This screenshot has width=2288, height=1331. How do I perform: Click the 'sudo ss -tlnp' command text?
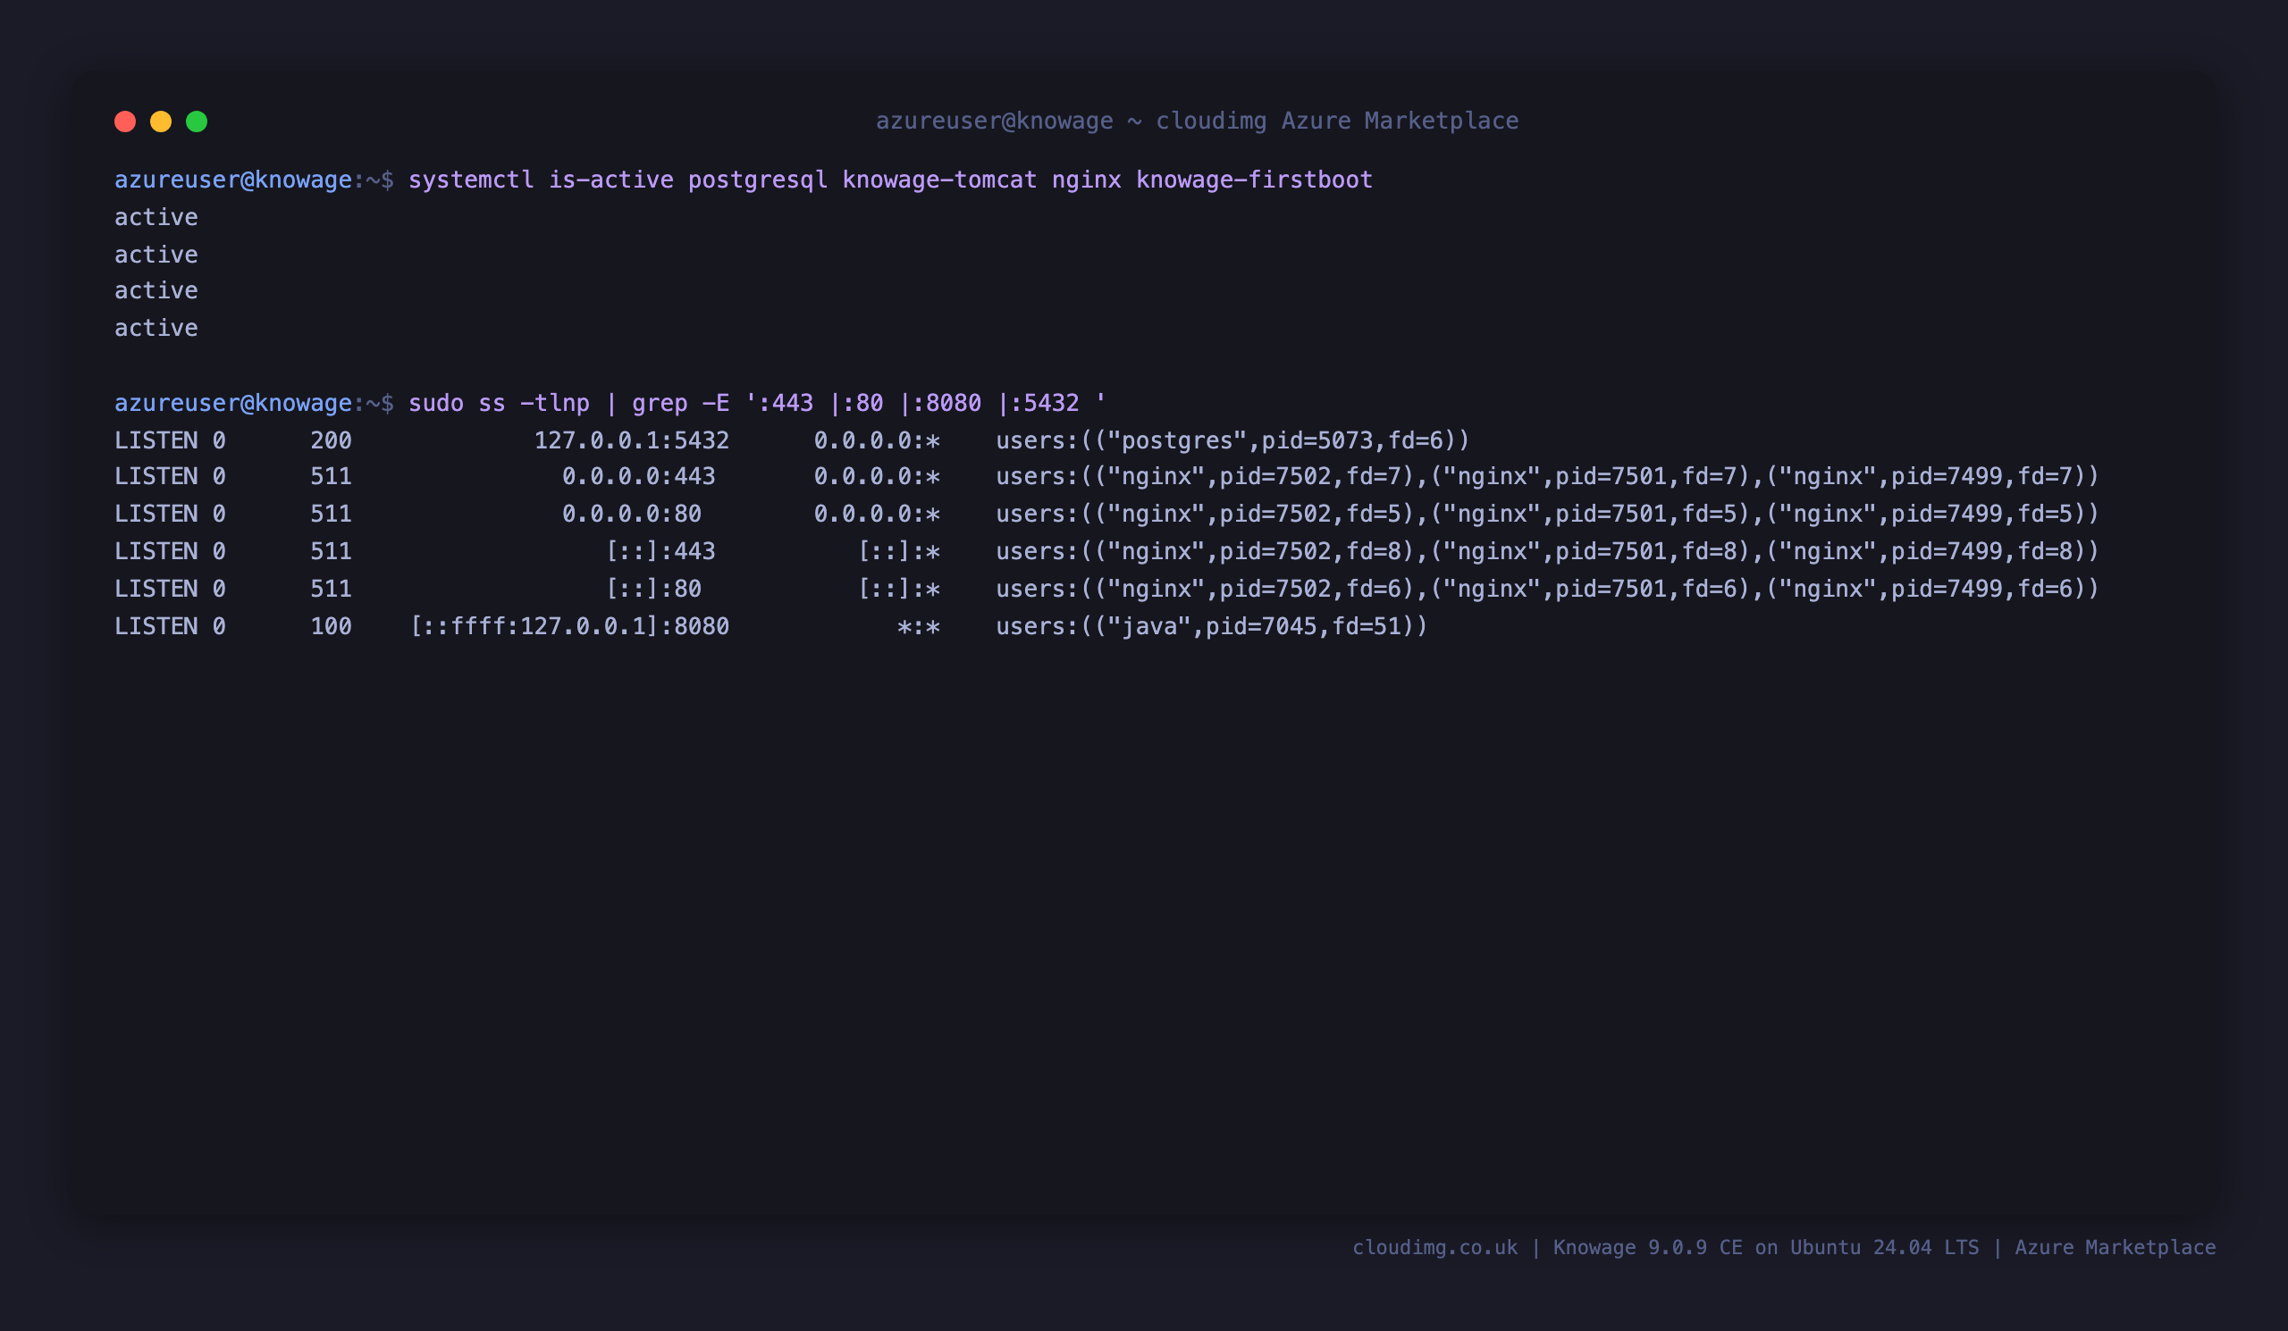[x=499, y=403]
